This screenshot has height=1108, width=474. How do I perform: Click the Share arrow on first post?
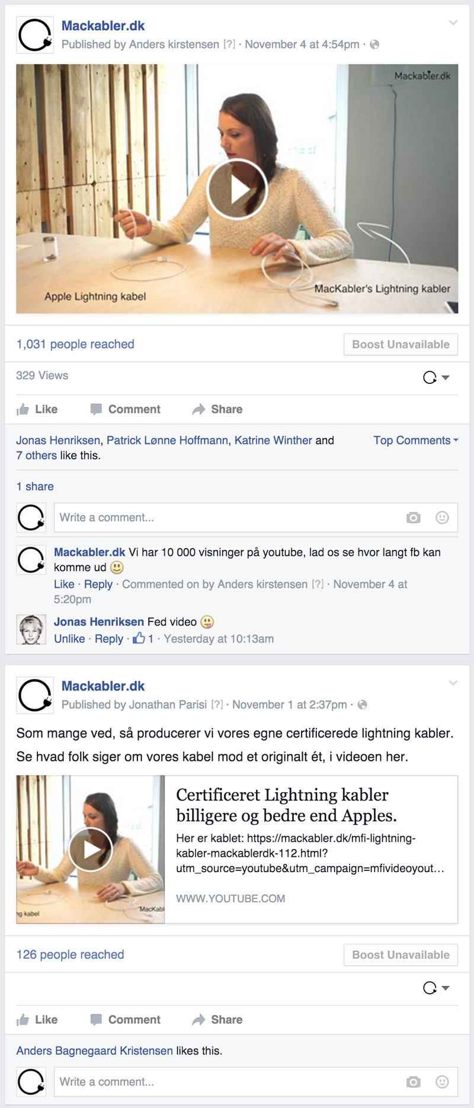(x=199, y=409)
